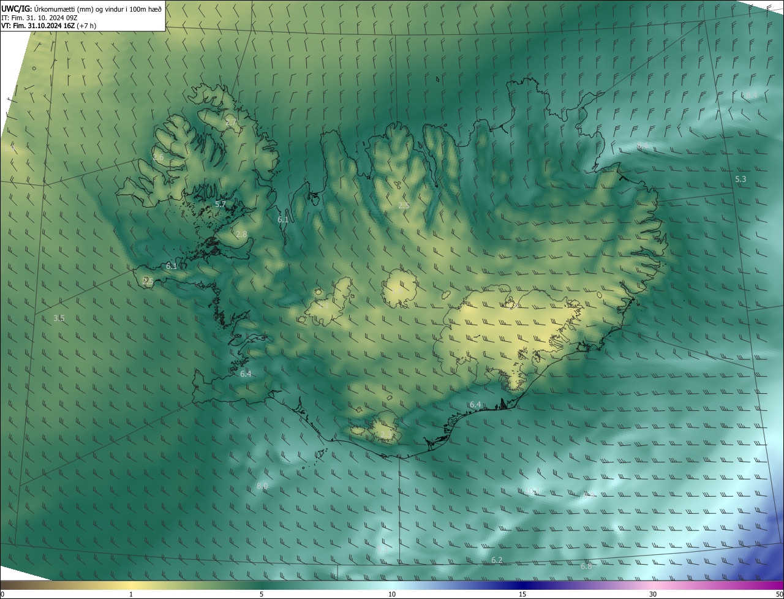Screen dimensions: 784x599
Task: Click the '1' tick label on the color scale
Action: tap(131, 594)
